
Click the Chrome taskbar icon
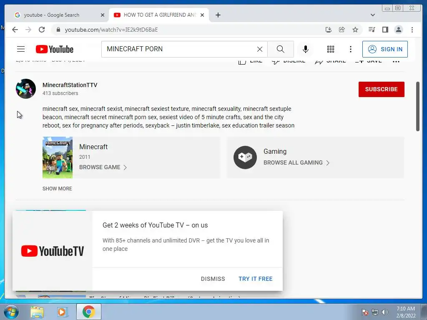[x=89, y=312]
